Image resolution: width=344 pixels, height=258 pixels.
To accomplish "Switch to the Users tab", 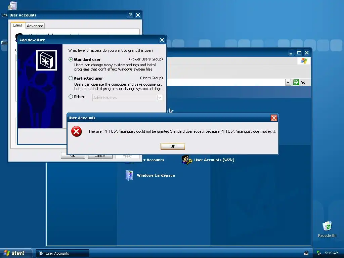I will click(17, 25).
